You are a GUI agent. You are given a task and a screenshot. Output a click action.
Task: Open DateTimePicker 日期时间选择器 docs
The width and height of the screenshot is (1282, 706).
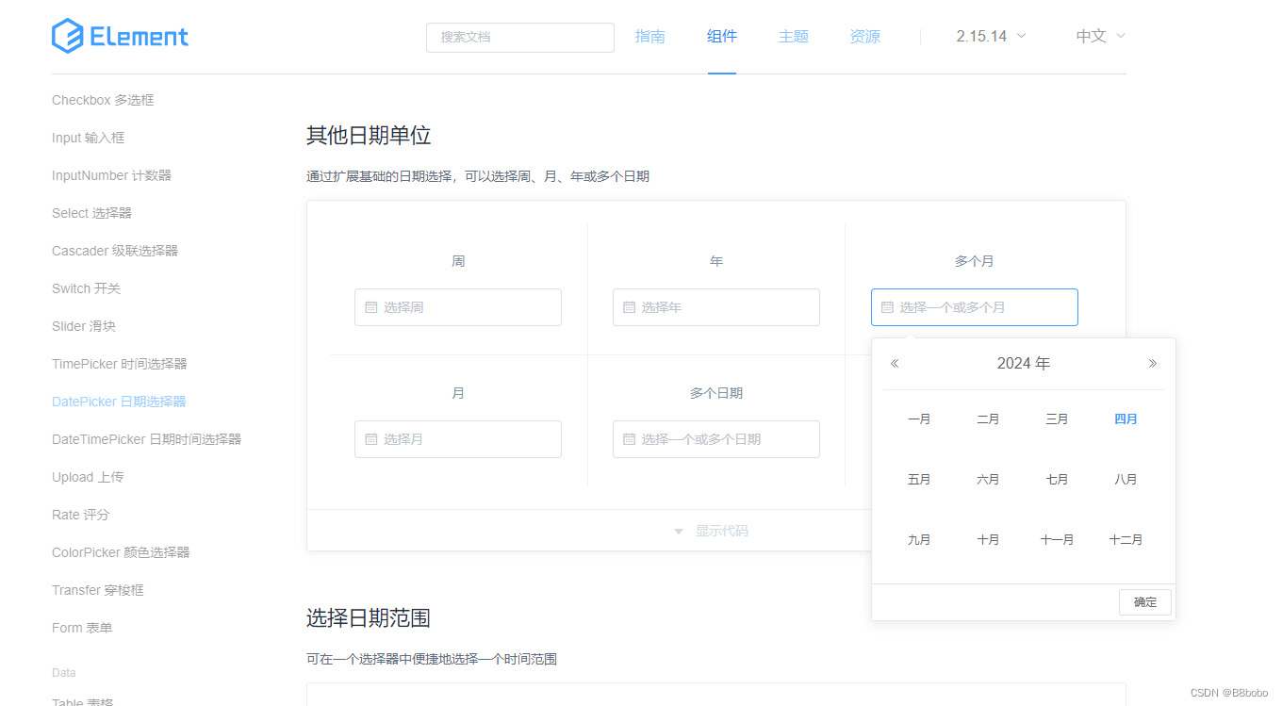[x=149, y=438]
